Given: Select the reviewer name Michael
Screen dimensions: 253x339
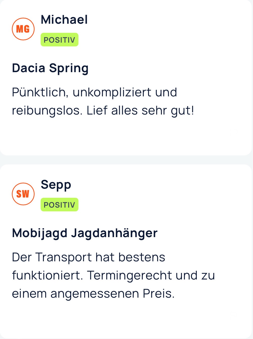Looking at the screenshot, I should [x=64, y=20].
